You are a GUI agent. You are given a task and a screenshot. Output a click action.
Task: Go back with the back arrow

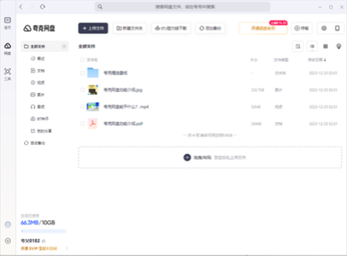21,7
